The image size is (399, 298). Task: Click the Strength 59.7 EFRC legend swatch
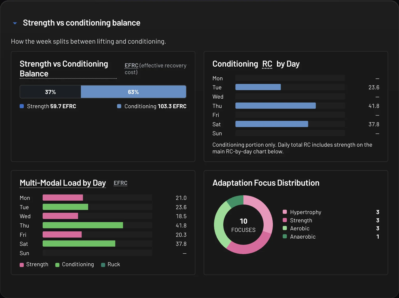(22, 106)
